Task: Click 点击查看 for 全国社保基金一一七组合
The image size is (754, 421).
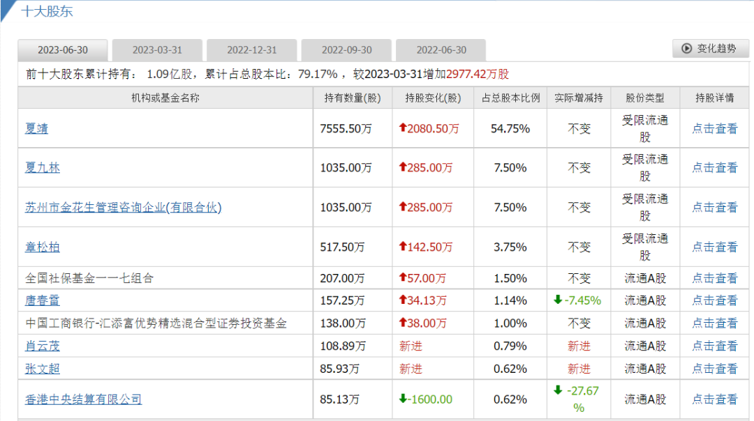Action: [x=714, y=278]
